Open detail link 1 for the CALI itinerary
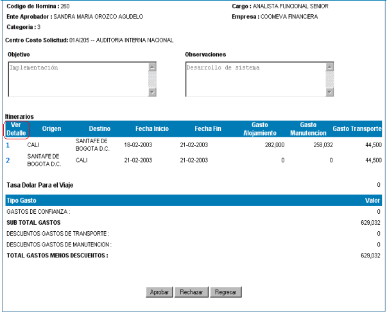This screenshot has height=314, width=387. pyautogui.click(x=8, y=145)
